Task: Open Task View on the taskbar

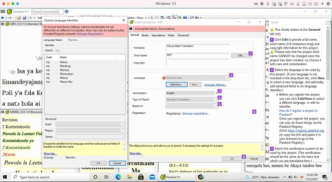Action: point(106,177)
